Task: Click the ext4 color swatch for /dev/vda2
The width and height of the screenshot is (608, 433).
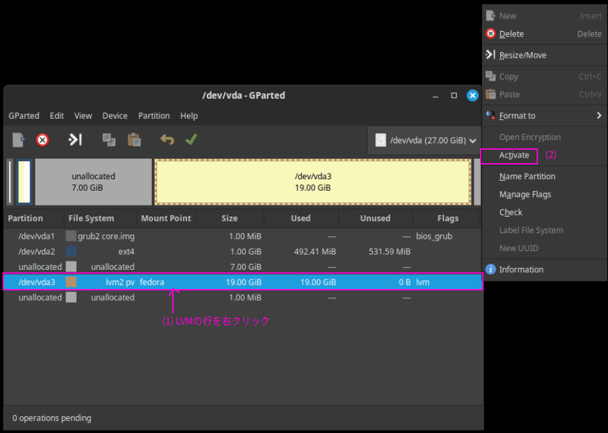Action: pyautogui.click(x=71, y=251)
